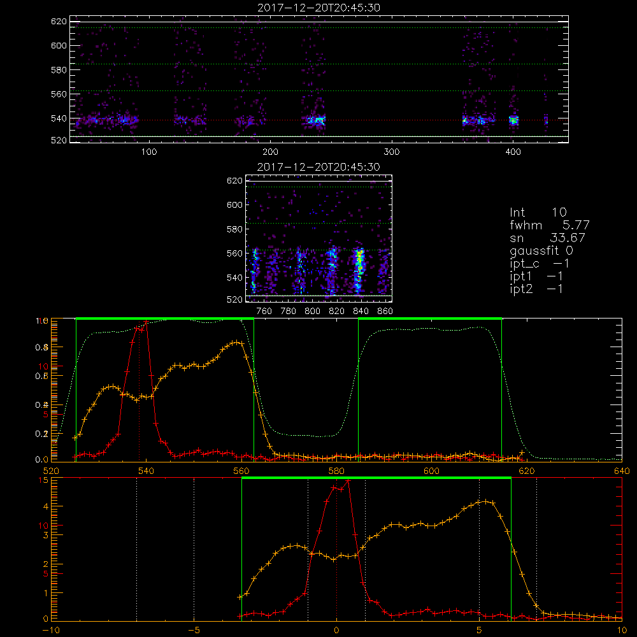Select the 'fwhm 5.77' readout
Viewport: 637px width, 637px height.
pyautogui.click(x=550, y=225)
